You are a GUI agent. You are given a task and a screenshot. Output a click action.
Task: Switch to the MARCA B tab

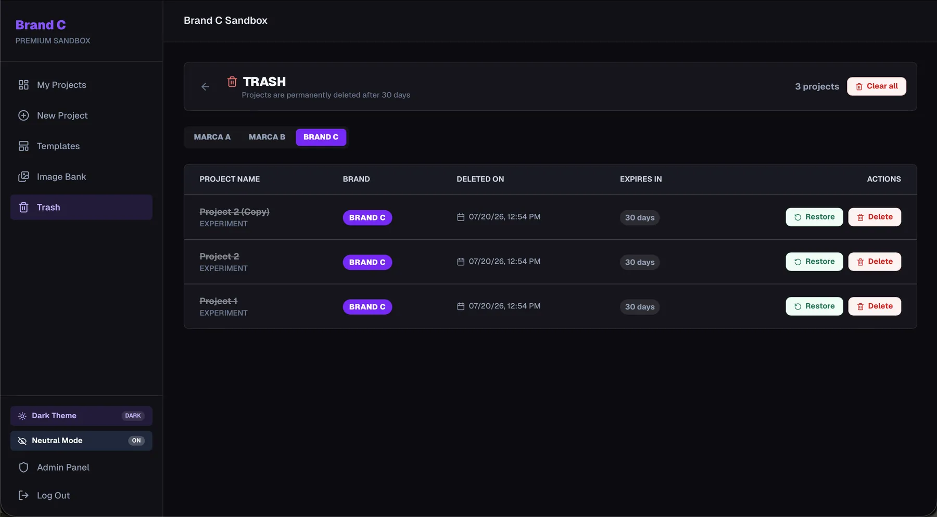[x=267, y=137]
